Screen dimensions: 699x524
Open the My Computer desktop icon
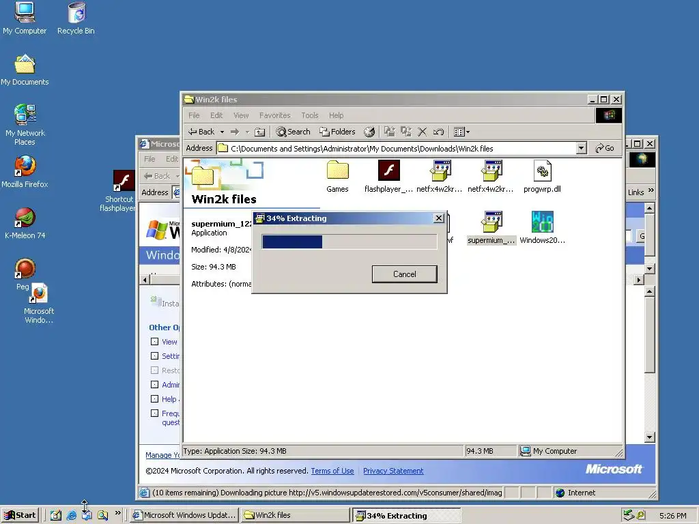25,18
